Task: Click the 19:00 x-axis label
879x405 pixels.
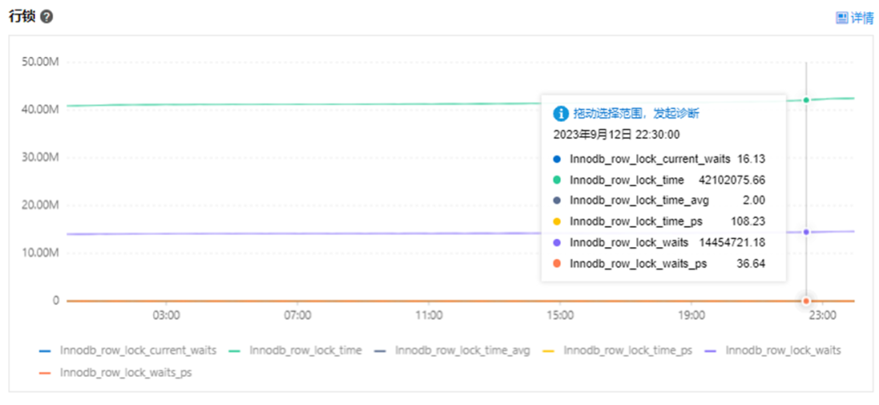Action: pos(691,316)
